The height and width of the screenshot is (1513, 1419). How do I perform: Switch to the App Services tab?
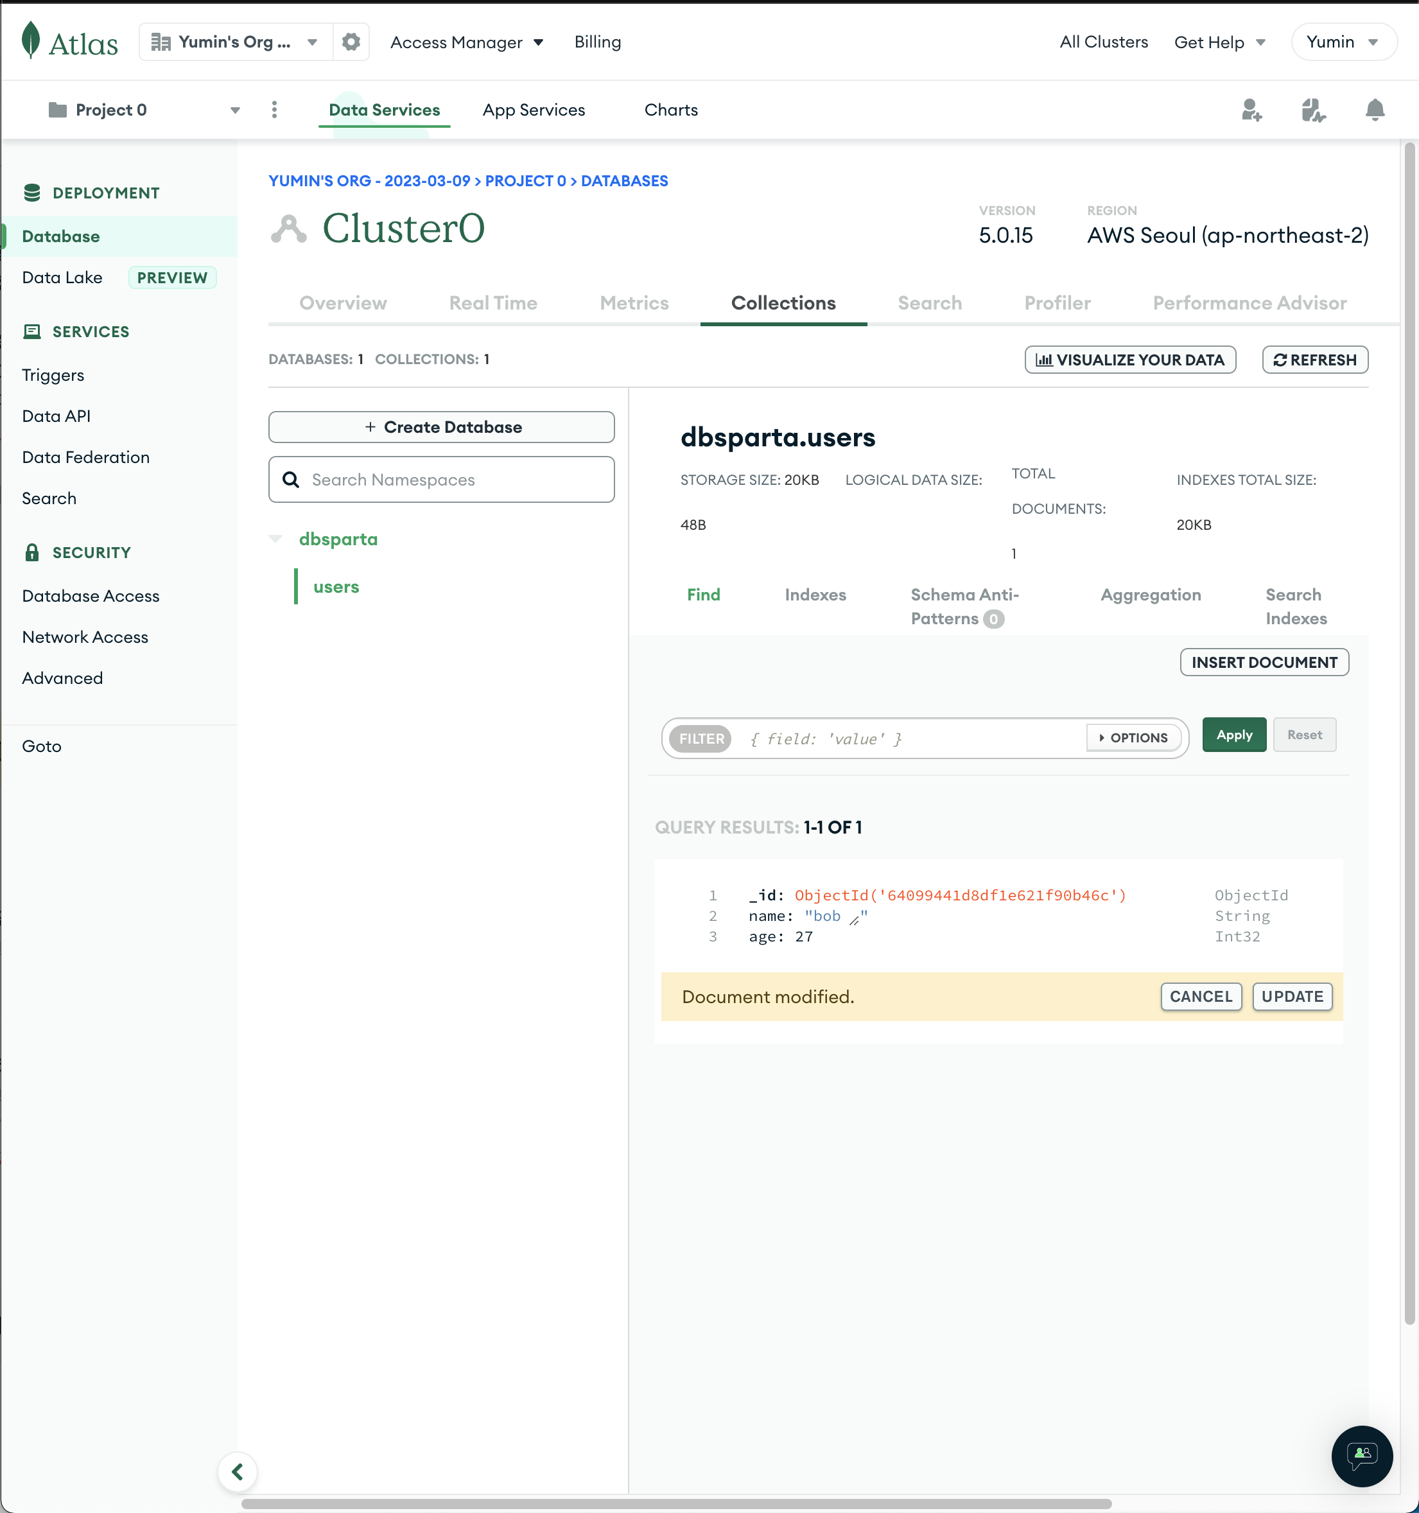[x=534, y=110]
